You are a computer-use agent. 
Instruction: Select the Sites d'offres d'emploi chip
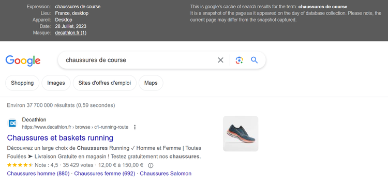tap(105, 83)
